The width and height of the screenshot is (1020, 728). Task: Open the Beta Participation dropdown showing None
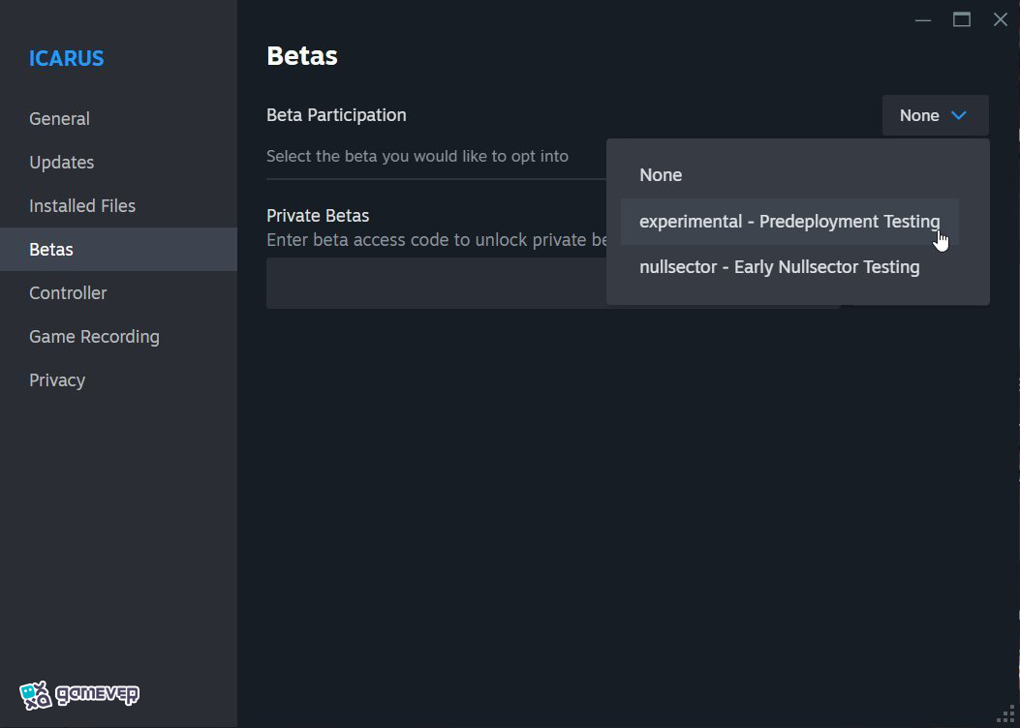coord(935,116)
